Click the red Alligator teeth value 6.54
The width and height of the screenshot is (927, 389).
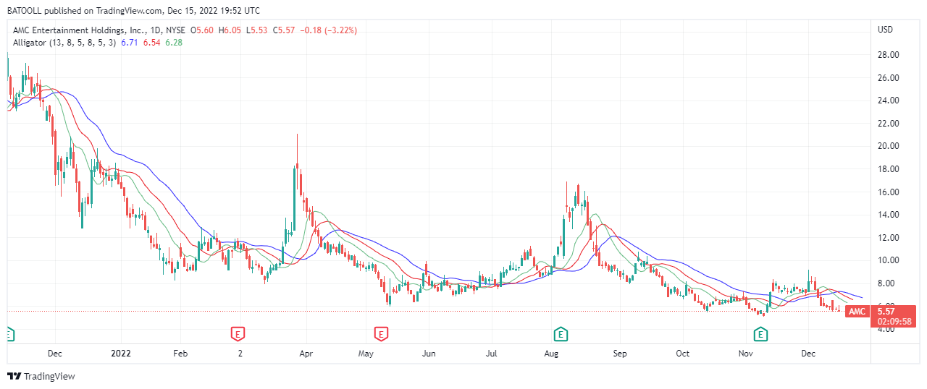[x=152, y=43]
